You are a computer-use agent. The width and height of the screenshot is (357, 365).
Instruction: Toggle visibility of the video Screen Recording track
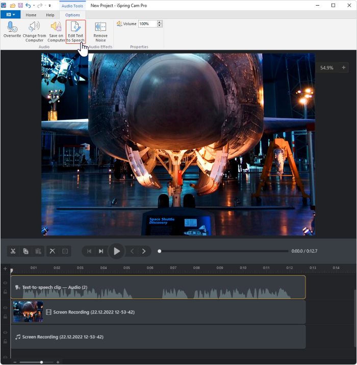click(6, 308)
